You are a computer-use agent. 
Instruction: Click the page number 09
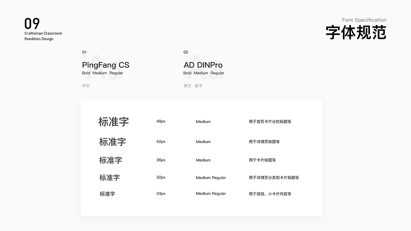point(31,23)
